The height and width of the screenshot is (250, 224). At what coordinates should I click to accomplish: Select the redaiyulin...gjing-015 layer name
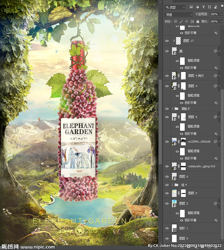[202, 166]
